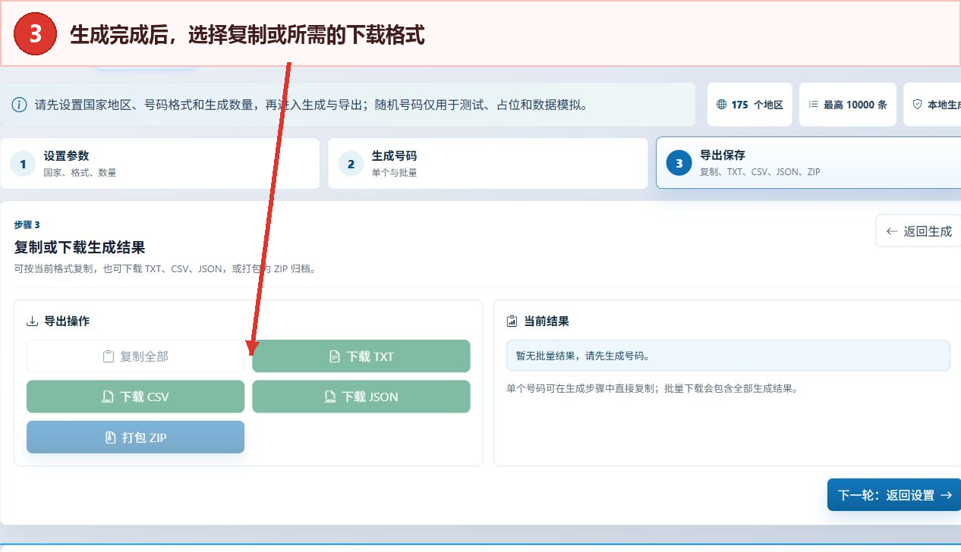Download results via 下载 JSON
Viewport: 961px width, 552px height.
(361, 397)
